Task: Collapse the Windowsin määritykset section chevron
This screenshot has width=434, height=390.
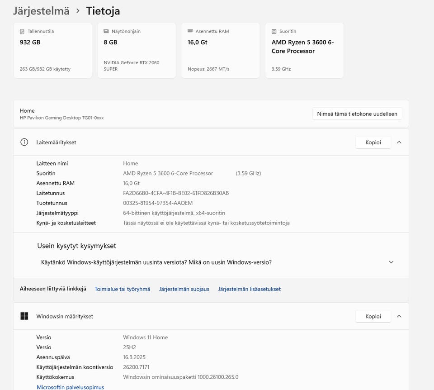Action: pos(399,316)
